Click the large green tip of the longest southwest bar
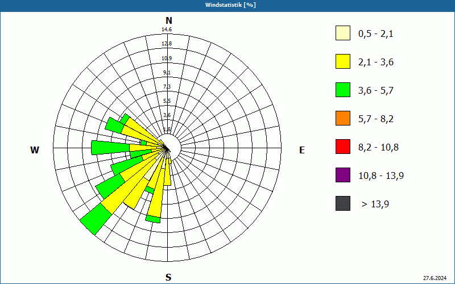455x284 pixels. pos(96,219)
